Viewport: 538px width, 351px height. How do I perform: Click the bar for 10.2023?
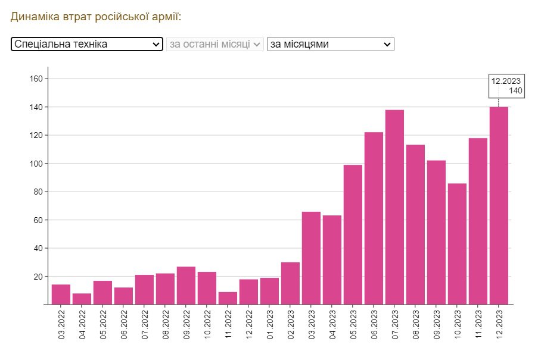tap(457, 243)
